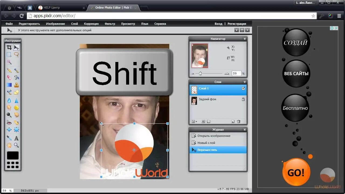Click the Бесплатно ad bubble

[295, 108]
